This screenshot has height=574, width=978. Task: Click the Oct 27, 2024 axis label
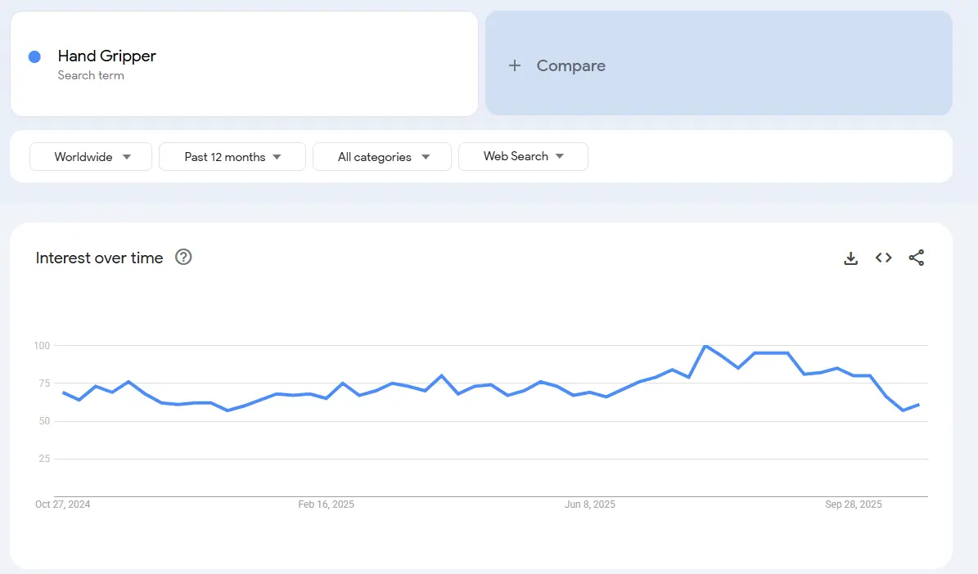tap(62, 504)
